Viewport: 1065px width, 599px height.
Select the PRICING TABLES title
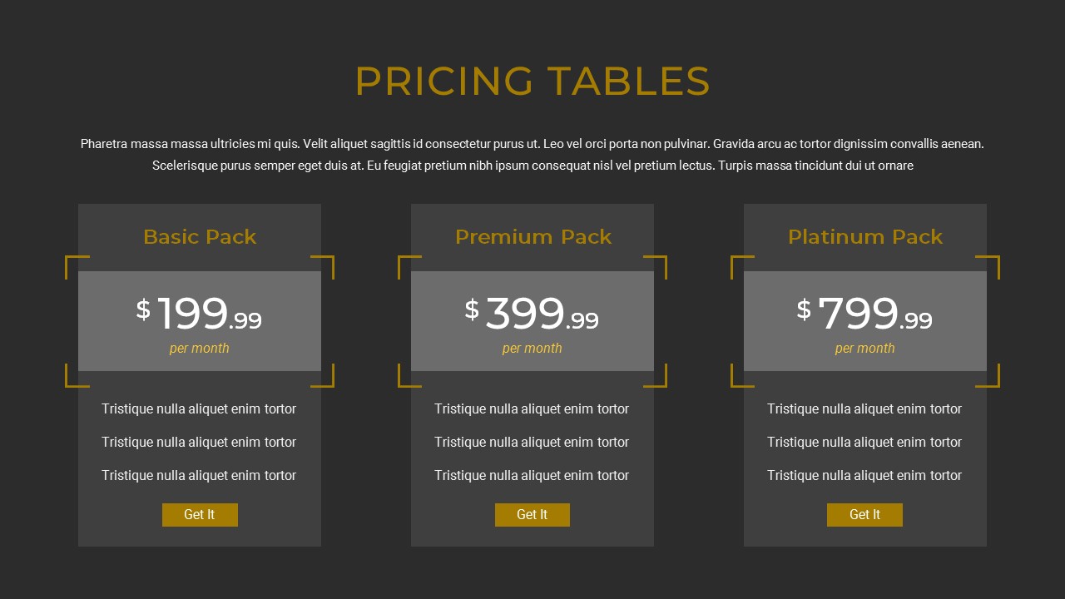coord(532,82)
